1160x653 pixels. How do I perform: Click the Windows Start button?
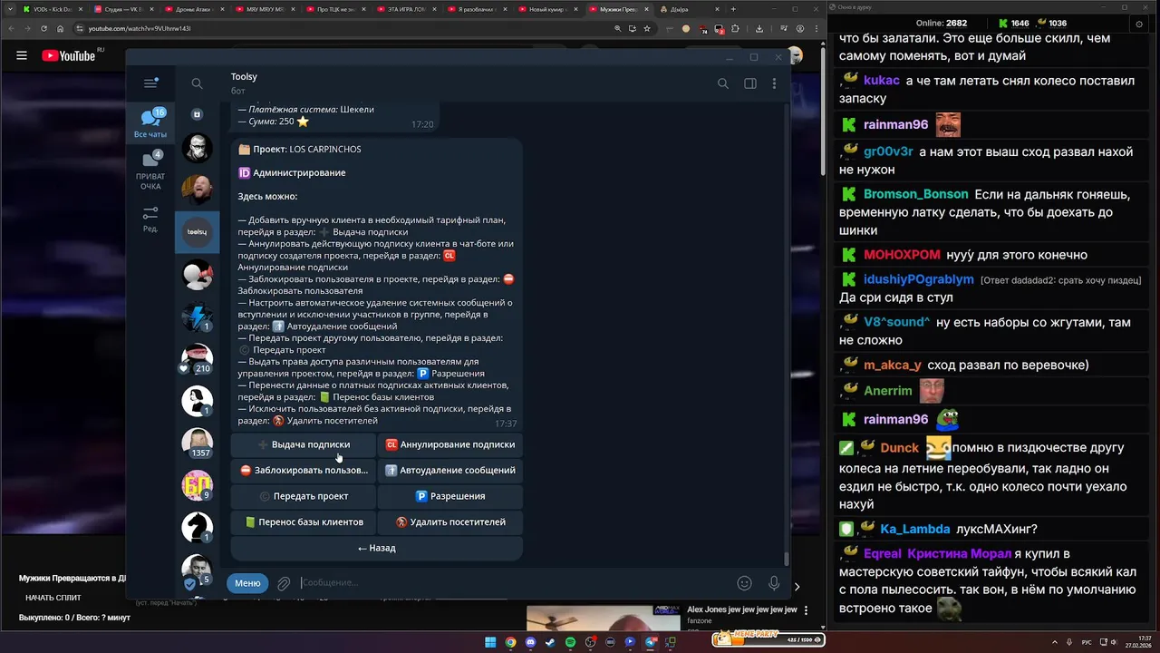pyautogui.click(x=490, y=642)
